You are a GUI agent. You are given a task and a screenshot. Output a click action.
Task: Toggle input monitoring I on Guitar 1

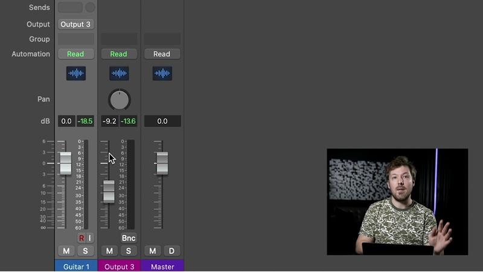tap(89, 238)
